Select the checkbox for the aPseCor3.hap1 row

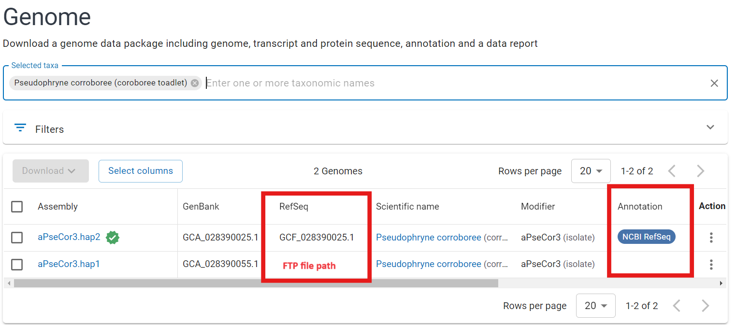(17, 264)
